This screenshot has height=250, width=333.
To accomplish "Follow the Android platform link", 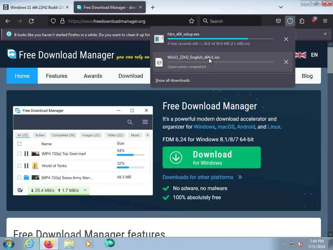I will (246, 127).
